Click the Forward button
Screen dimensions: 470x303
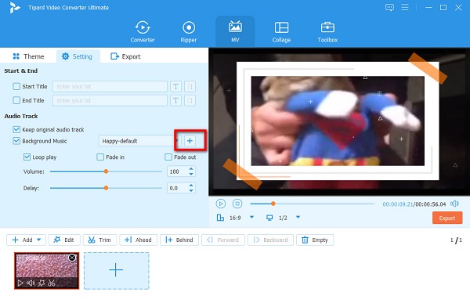[223, 240]
